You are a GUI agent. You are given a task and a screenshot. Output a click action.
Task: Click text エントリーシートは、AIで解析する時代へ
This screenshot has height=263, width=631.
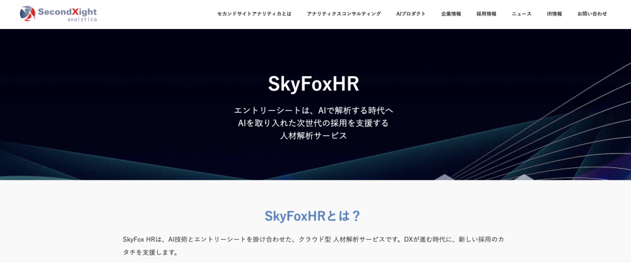click(x=314, y=110)
